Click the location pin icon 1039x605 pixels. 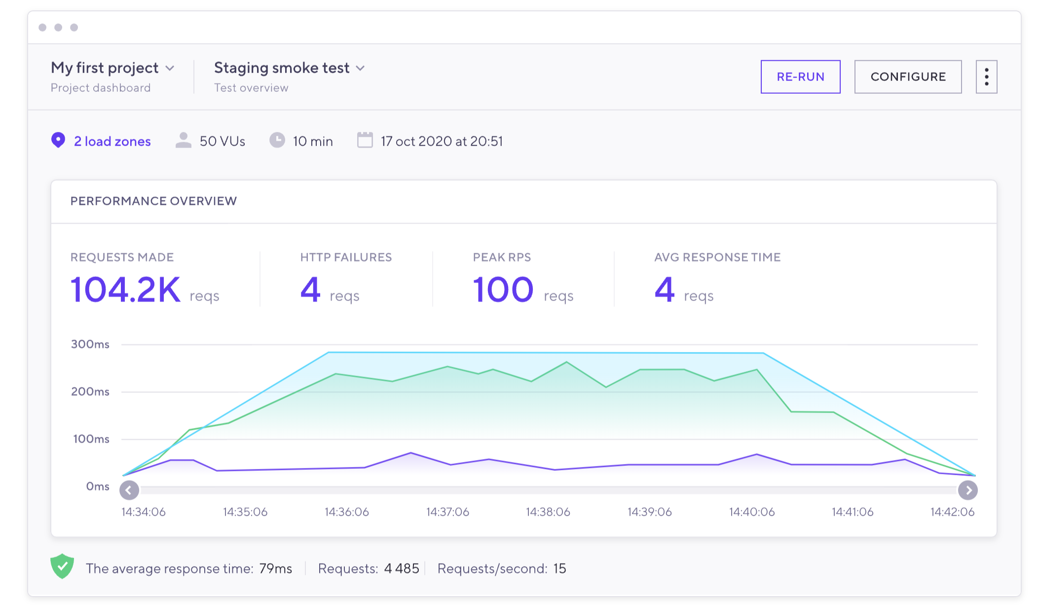(58, 141)
